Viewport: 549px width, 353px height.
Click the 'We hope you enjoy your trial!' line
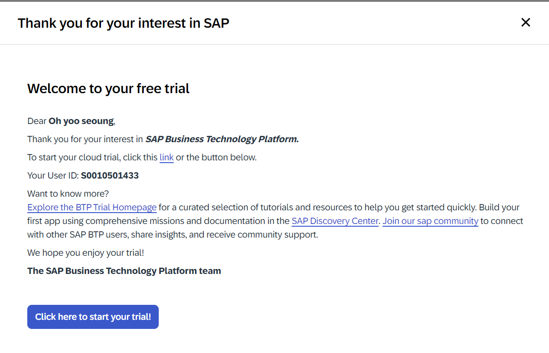coord(86,253)
